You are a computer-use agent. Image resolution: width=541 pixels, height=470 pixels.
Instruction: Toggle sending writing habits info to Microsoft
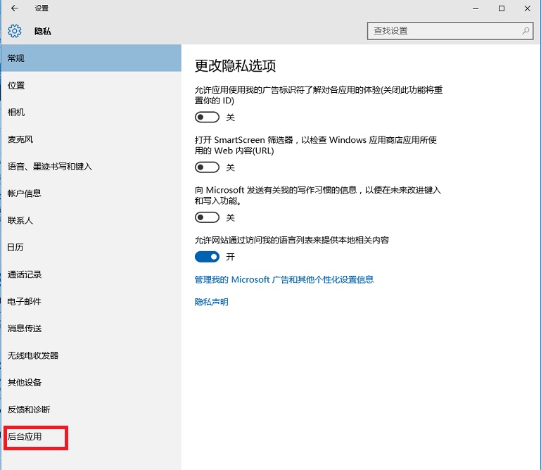pos(207,218)
